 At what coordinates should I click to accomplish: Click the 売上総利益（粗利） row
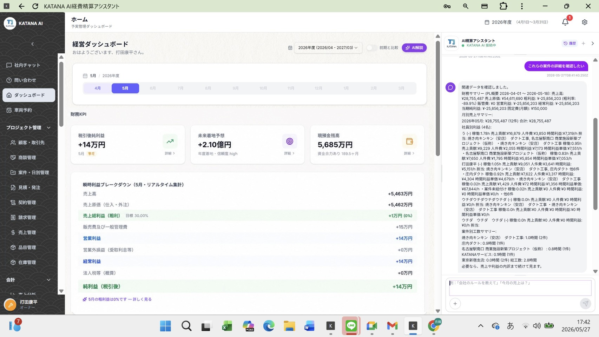coord(248,216)
